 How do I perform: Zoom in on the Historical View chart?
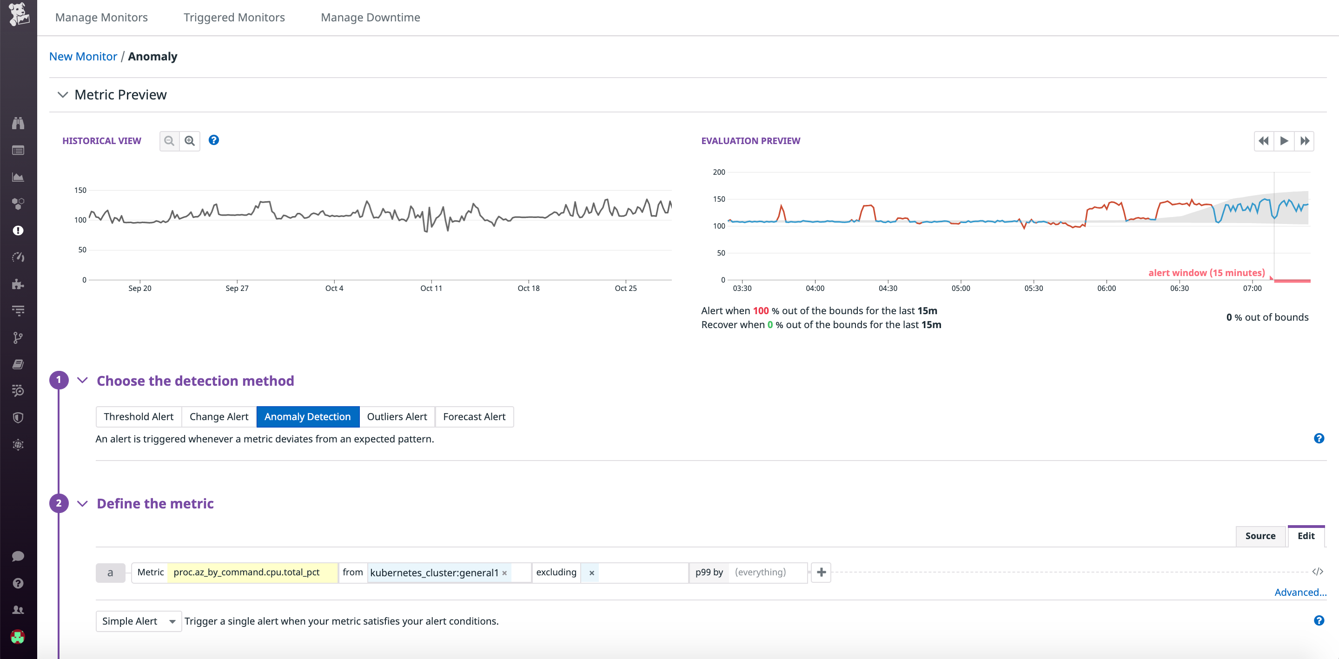(x=190, y=140)
